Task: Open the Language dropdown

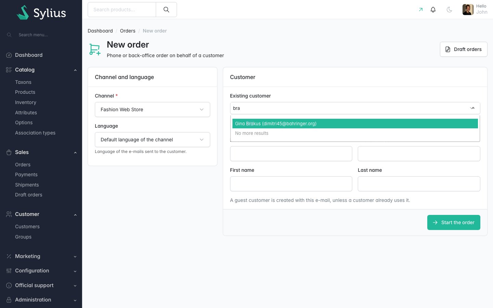Action: [x=152, y=140]
